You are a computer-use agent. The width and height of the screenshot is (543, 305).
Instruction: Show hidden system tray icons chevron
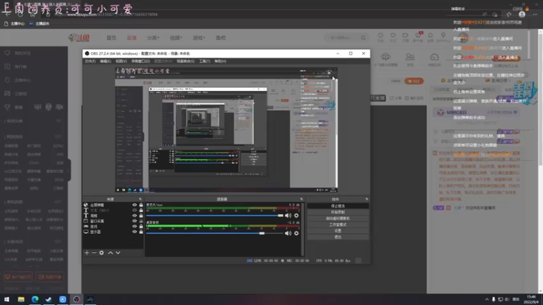coord(487,300)
